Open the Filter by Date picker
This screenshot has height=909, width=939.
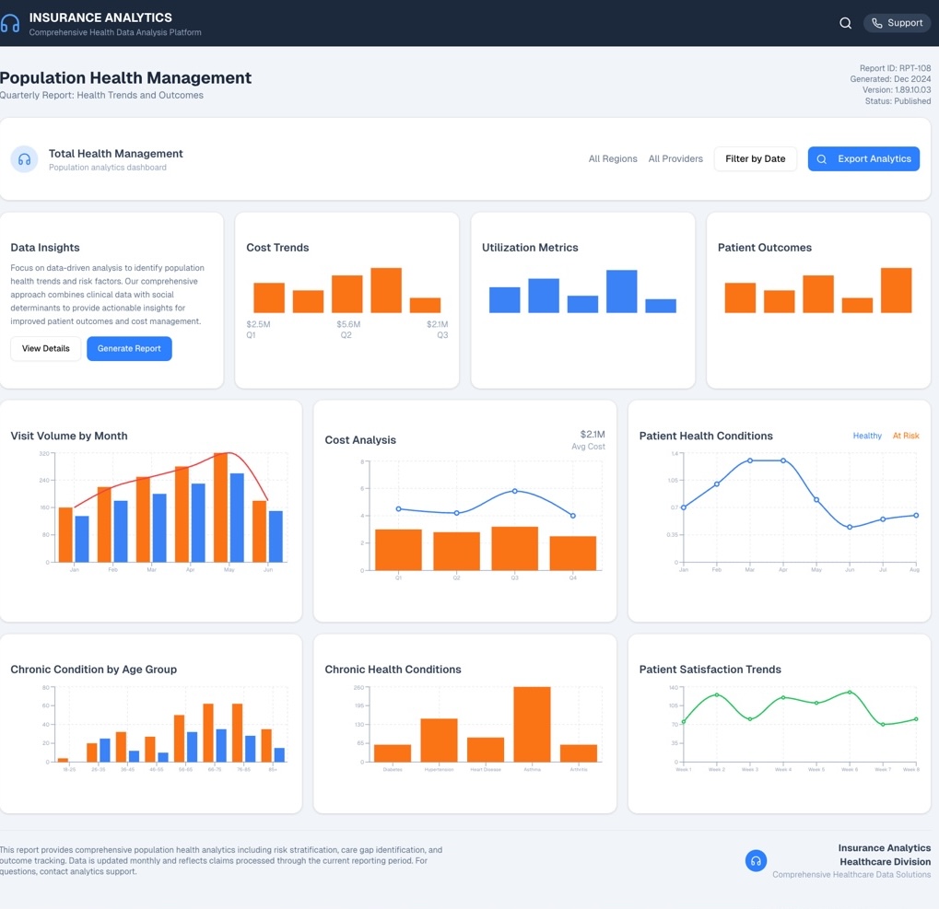tap(755, 159)
